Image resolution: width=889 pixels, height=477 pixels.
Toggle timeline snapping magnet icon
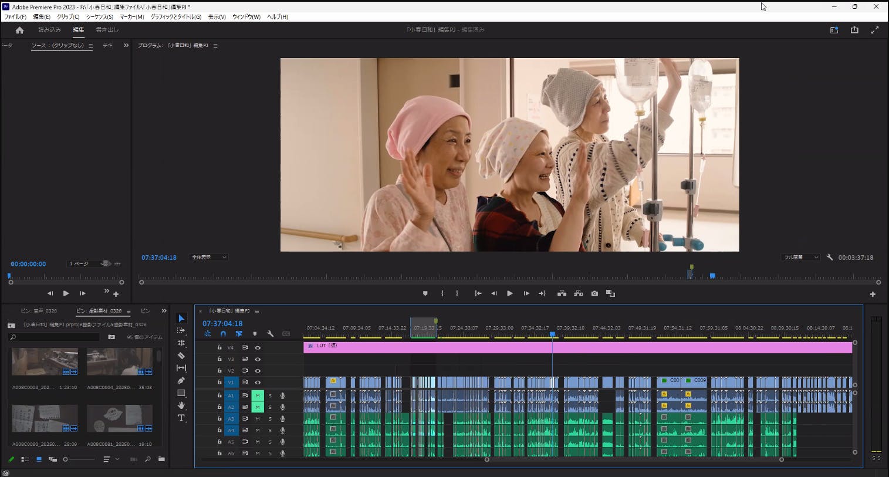(223, 334)
